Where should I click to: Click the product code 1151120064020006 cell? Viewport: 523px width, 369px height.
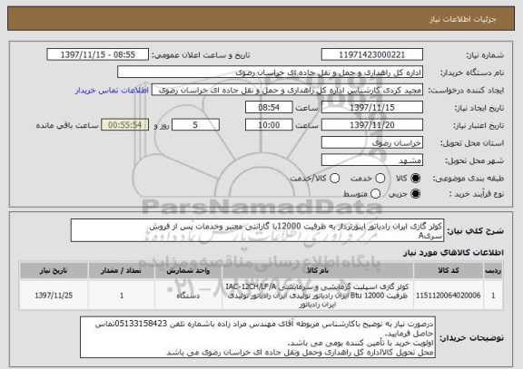point(449,296)
